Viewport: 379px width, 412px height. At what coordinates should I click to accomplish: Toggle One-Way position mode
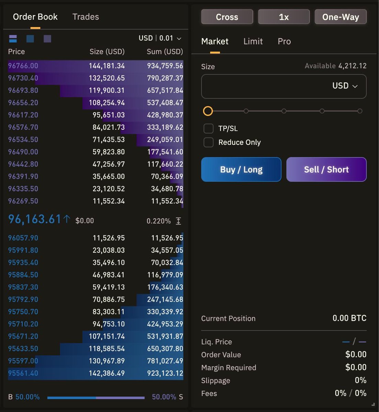340,16
